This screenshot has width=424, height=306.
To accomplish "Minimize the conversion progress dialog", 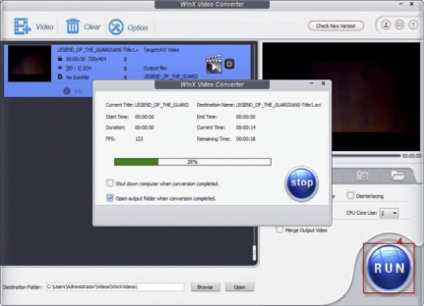I will point(312,83).
